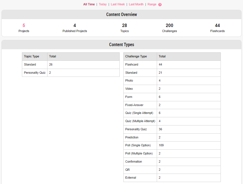Switch to the Today filter
Image resolution: width=243 pixels, height=184 pixels.
click(103, 4)
